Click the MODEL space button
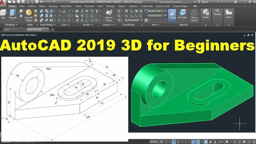Screen dimensions: 256x144 154,142
